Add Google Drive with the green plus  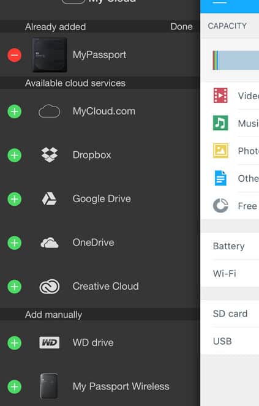15,199
